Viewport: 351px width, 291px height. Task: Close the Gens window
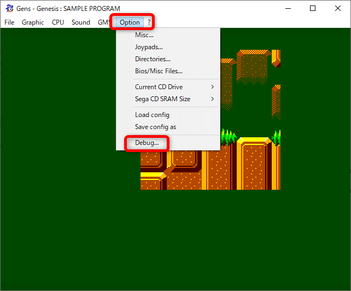tap(338, 9)
